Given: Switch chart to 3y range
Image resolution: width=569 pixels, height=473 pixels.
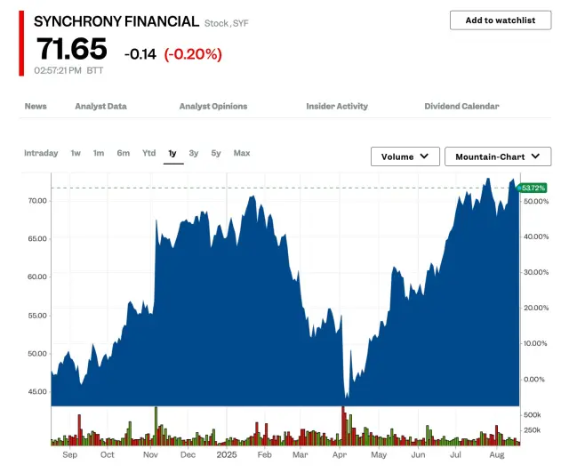Looking at the screenshot, I should point(194,153).
